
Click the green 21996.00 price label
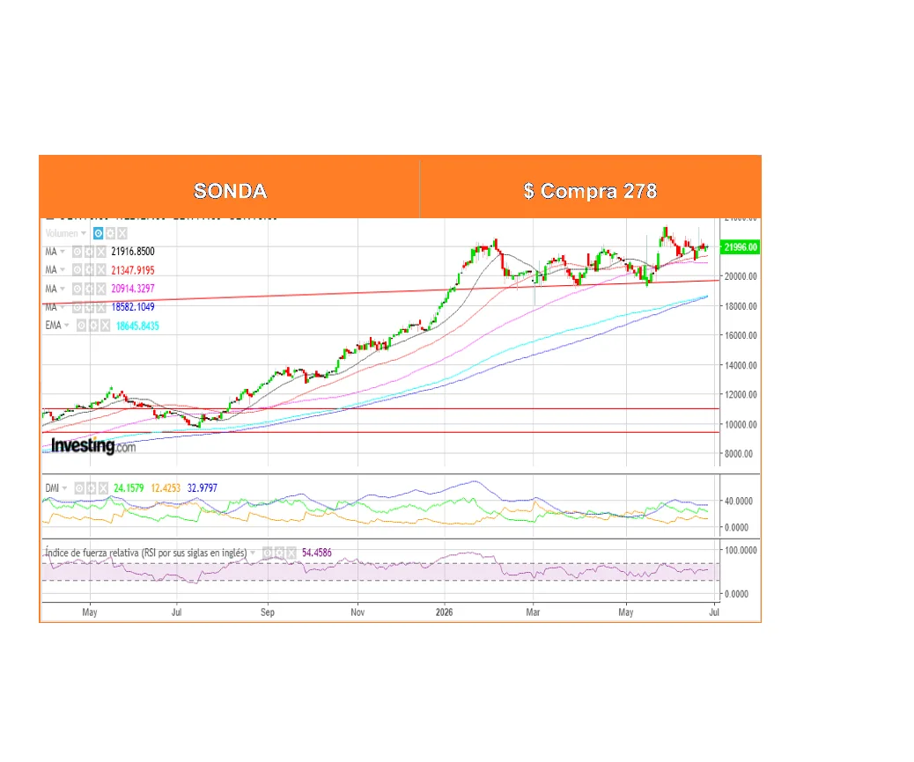(741, 247)
